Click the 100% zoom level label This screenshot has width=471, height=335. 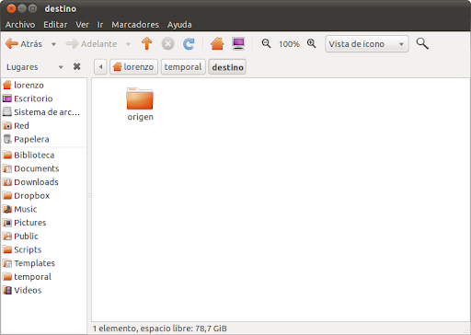[x=289, y=44]
